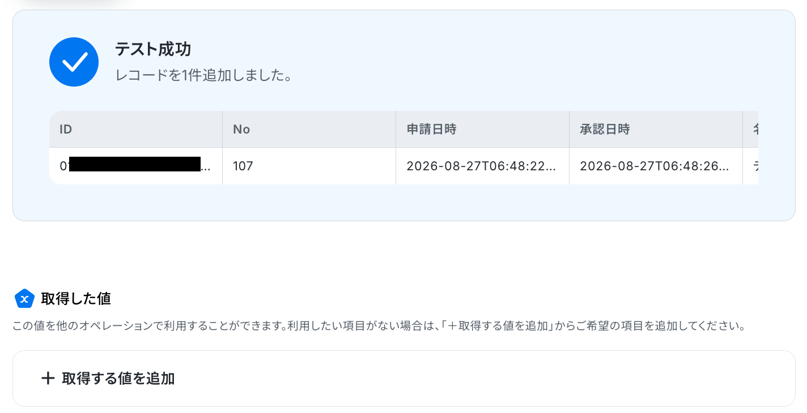The image size is (807, 413).
Task: Click the 2026-08-27T06:48:22 申請日時 cell
Action: (482, 166)
